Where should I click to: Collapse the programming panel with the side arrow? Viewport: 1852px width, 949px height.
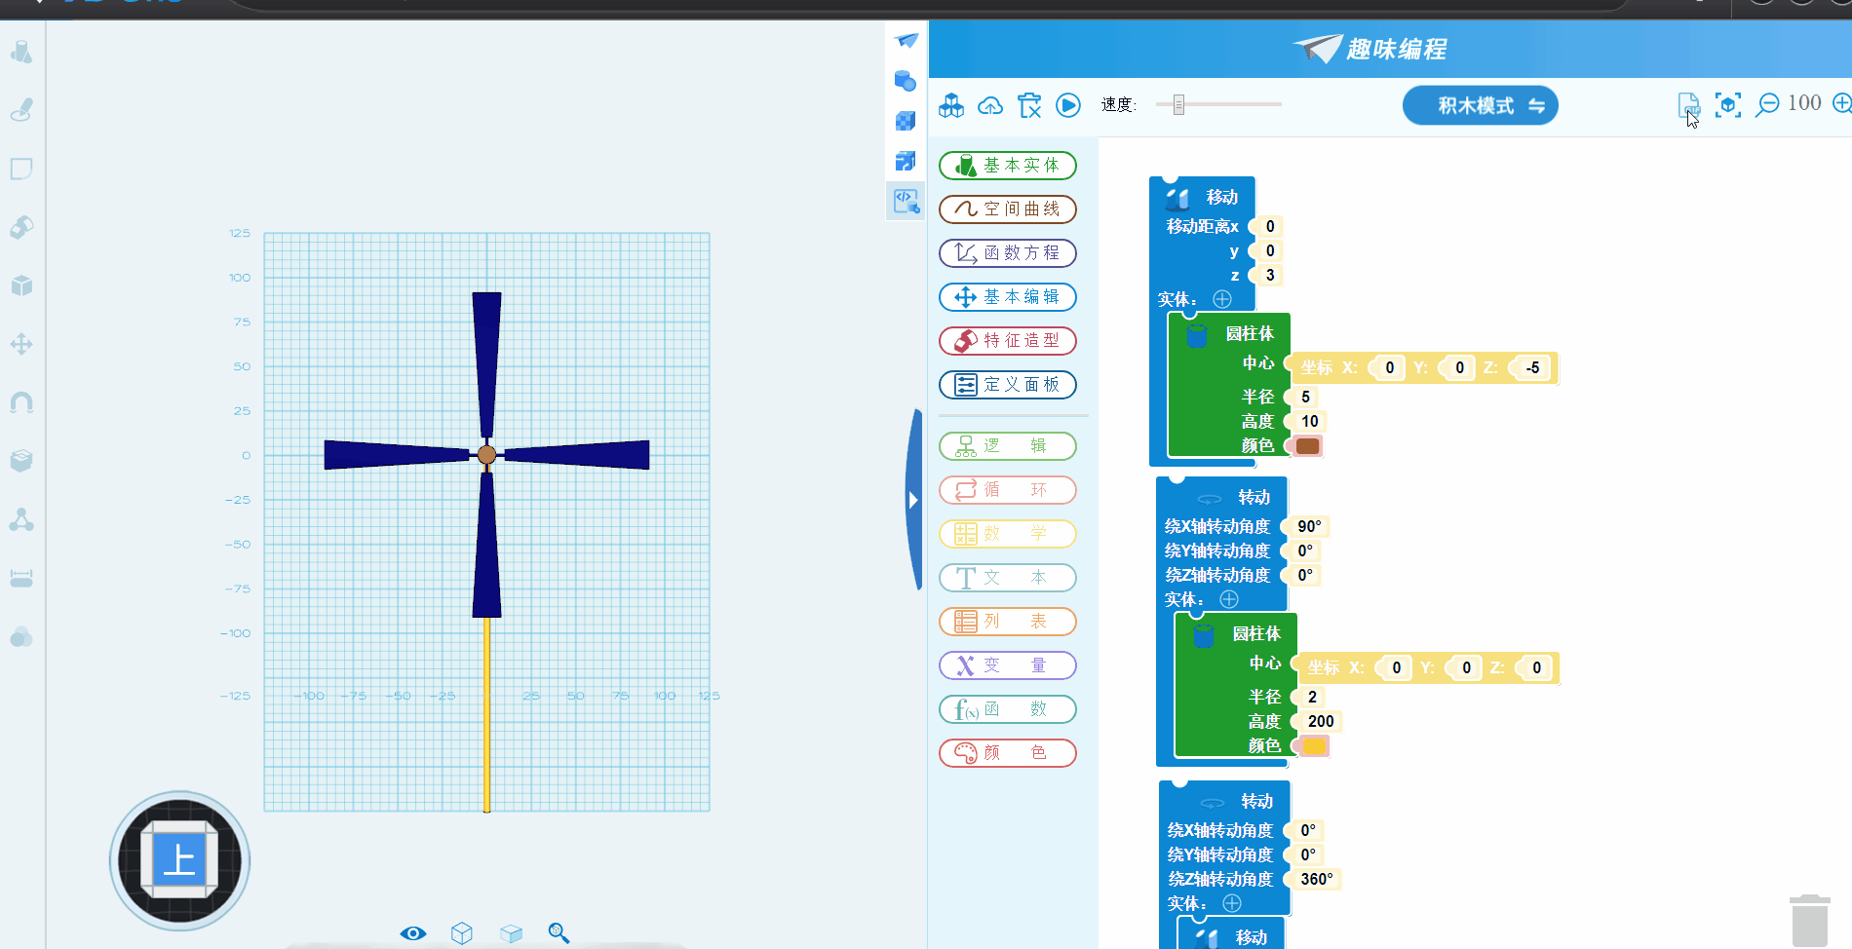tap(913, 500)
